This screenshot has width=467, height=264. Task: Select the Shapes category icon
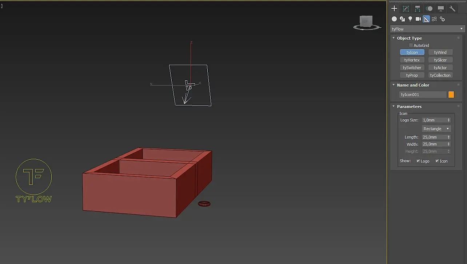402,19
